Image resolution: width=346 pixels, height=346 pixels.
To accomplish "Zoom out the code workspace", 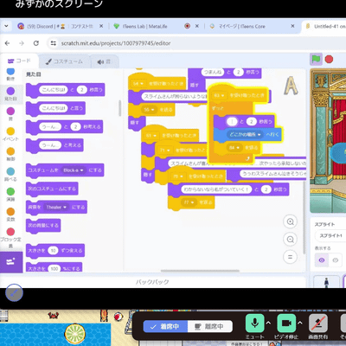I will click(291, 240).
